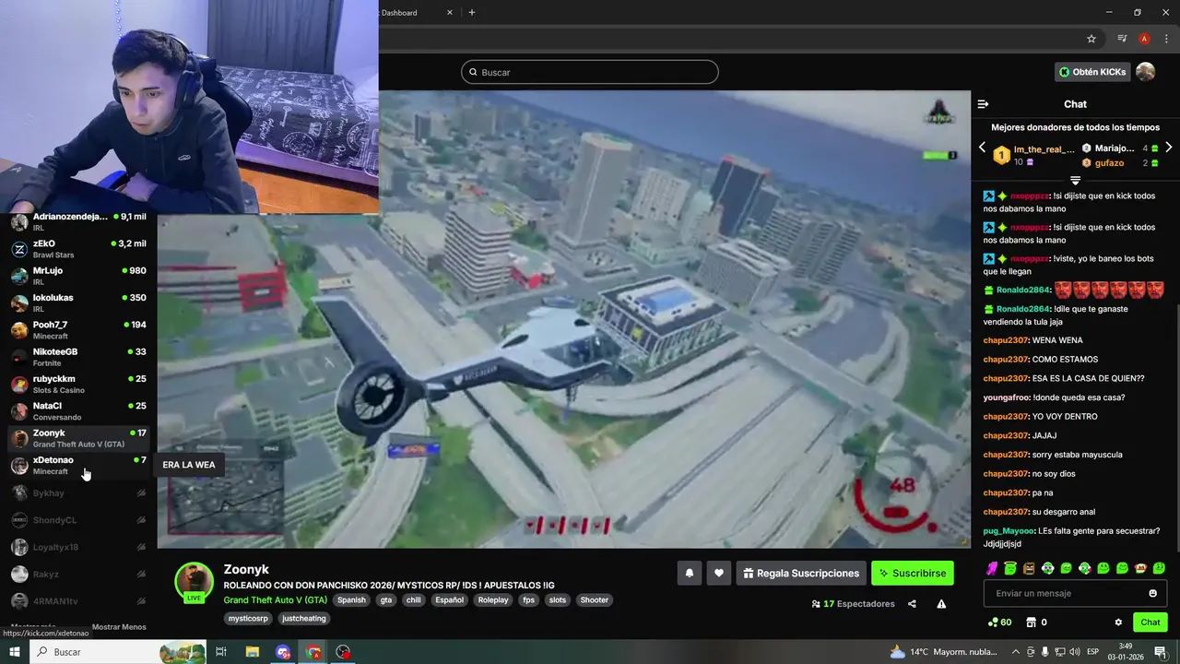Image resolution: width=1180 pixels, height=664 pixels.
Task: Open offline channel Loyaltyx18
Action: pos(78,547)
